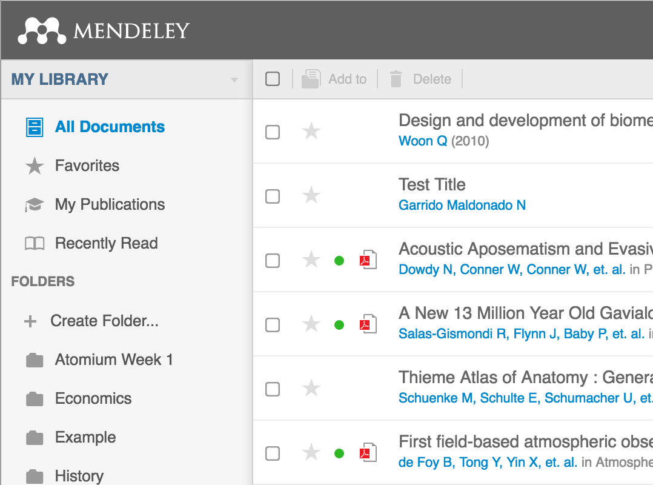Screen dimensions: 653x485
Task: Expand the My Library dropdown arrow
Action: point(234,80)
